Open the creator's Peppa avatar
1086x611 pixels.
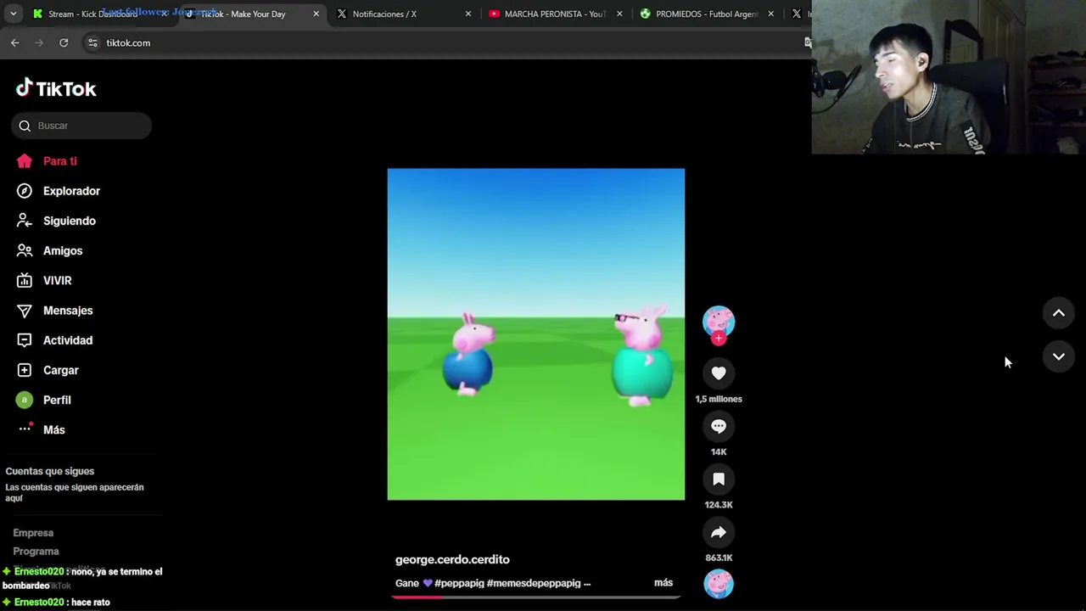coord(719,321)
